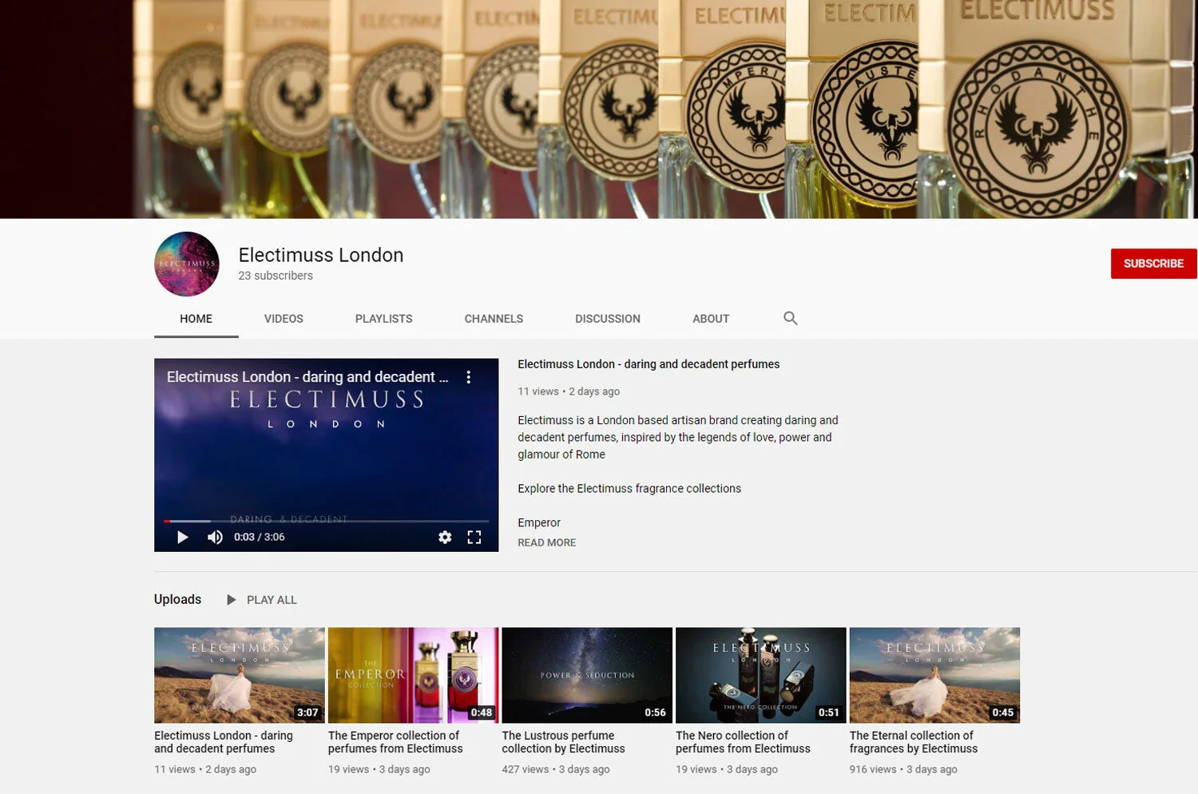
Task: Click '916 views • 3 days ago' text
Action: 903,769
